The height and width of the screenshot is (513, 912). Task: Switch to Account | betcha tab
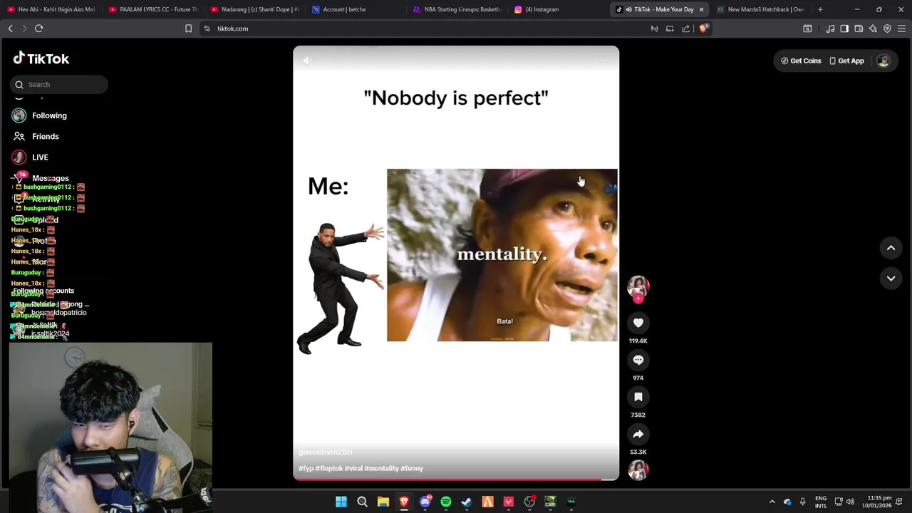pos(356,9)
